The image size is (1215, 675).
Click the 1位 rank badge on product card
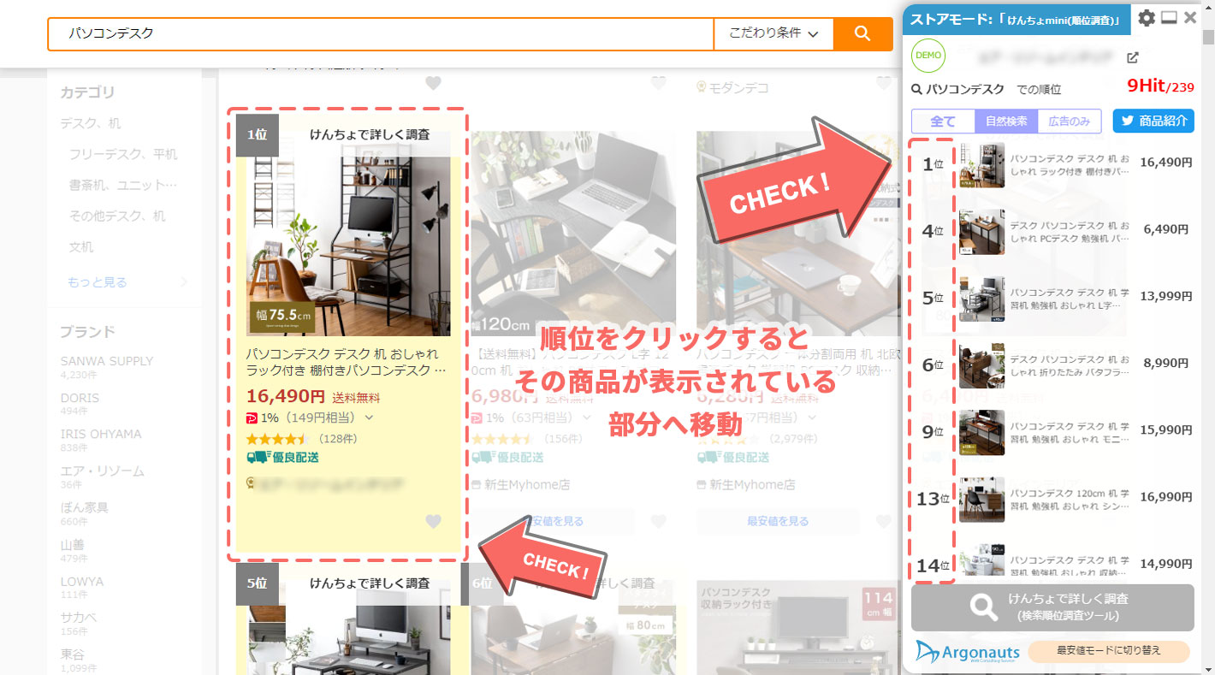[x=257, y=134]
